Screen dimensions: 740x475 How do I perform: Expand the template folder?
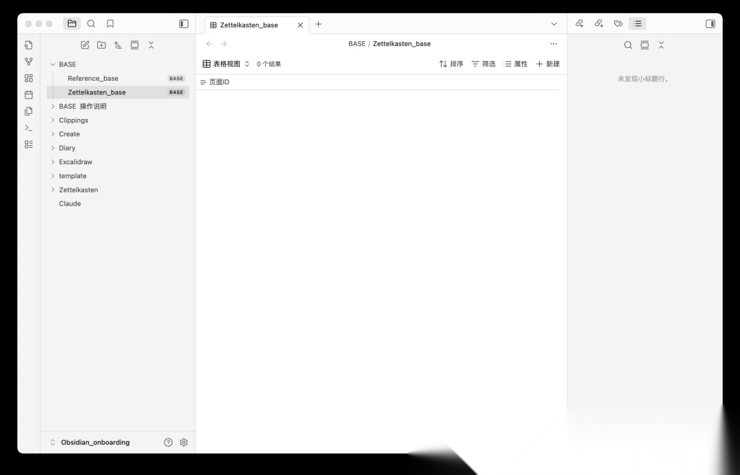118,176
